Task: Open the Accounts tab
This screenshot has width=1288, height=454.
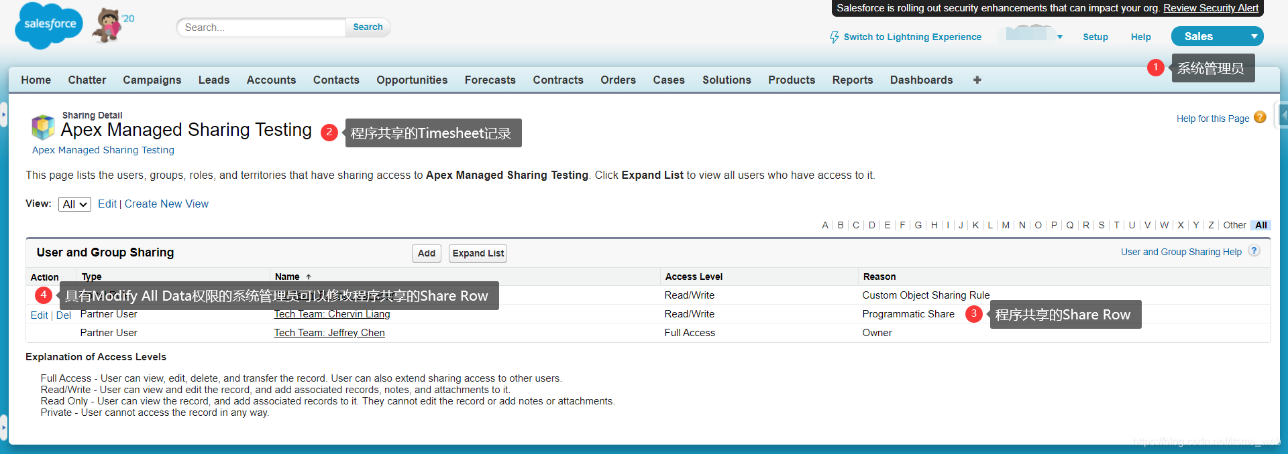Action: tap(271, 80)
